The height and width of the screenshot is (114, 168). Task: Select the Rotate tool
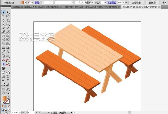3,36
